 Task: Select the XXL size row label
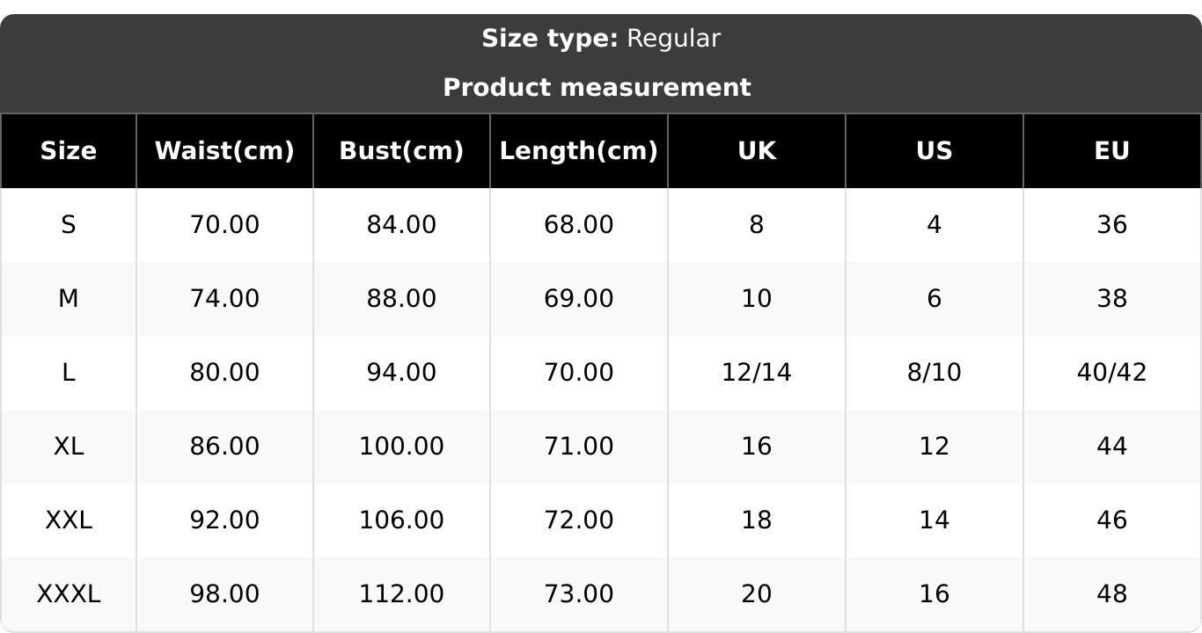pyautogui.click(x=69, y=520)
